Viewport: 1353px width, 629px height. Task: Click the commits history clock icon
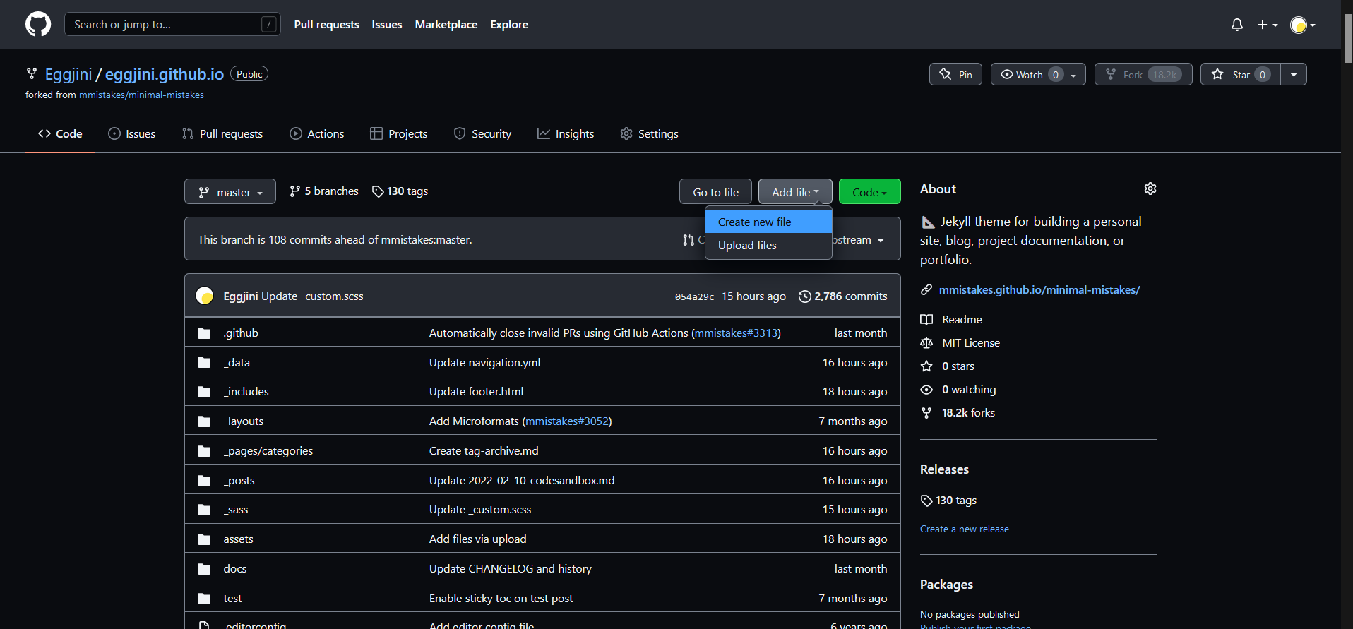(804, 296)
